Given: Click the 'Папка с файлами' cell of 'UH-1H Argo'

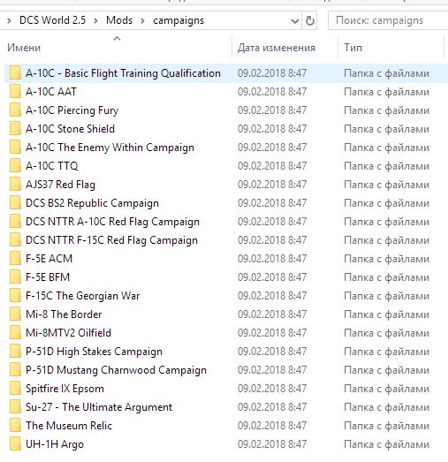Looking at the screenshot, I should 386,444.
